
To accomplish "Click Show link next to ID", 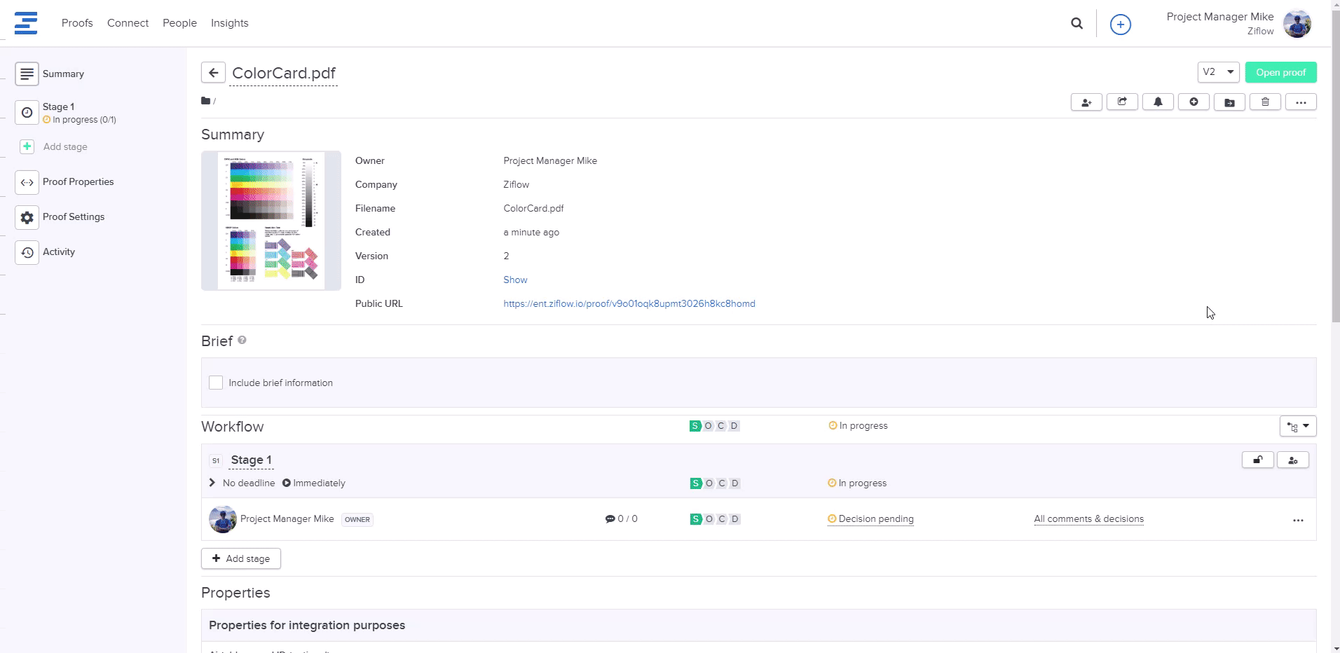I will 515,280.
